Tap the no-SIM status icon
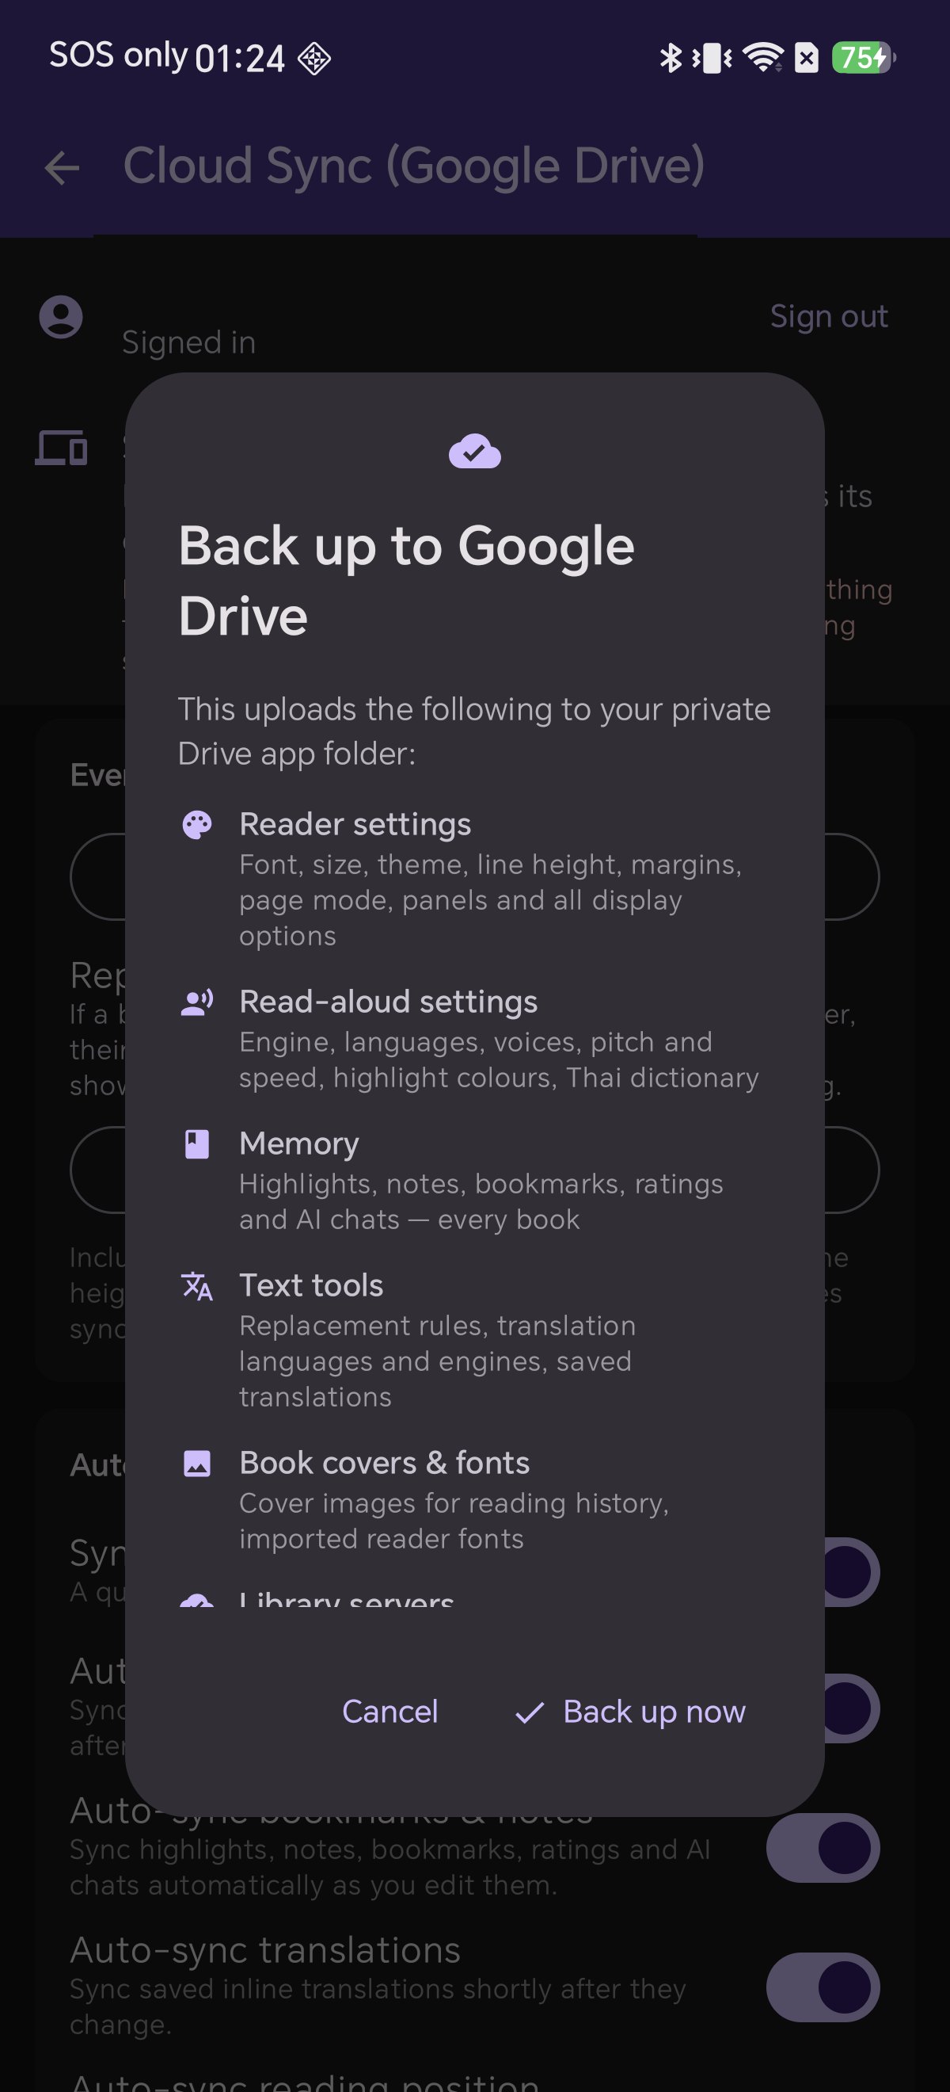Screen dimensions: 950x2092 coord(807,58)
